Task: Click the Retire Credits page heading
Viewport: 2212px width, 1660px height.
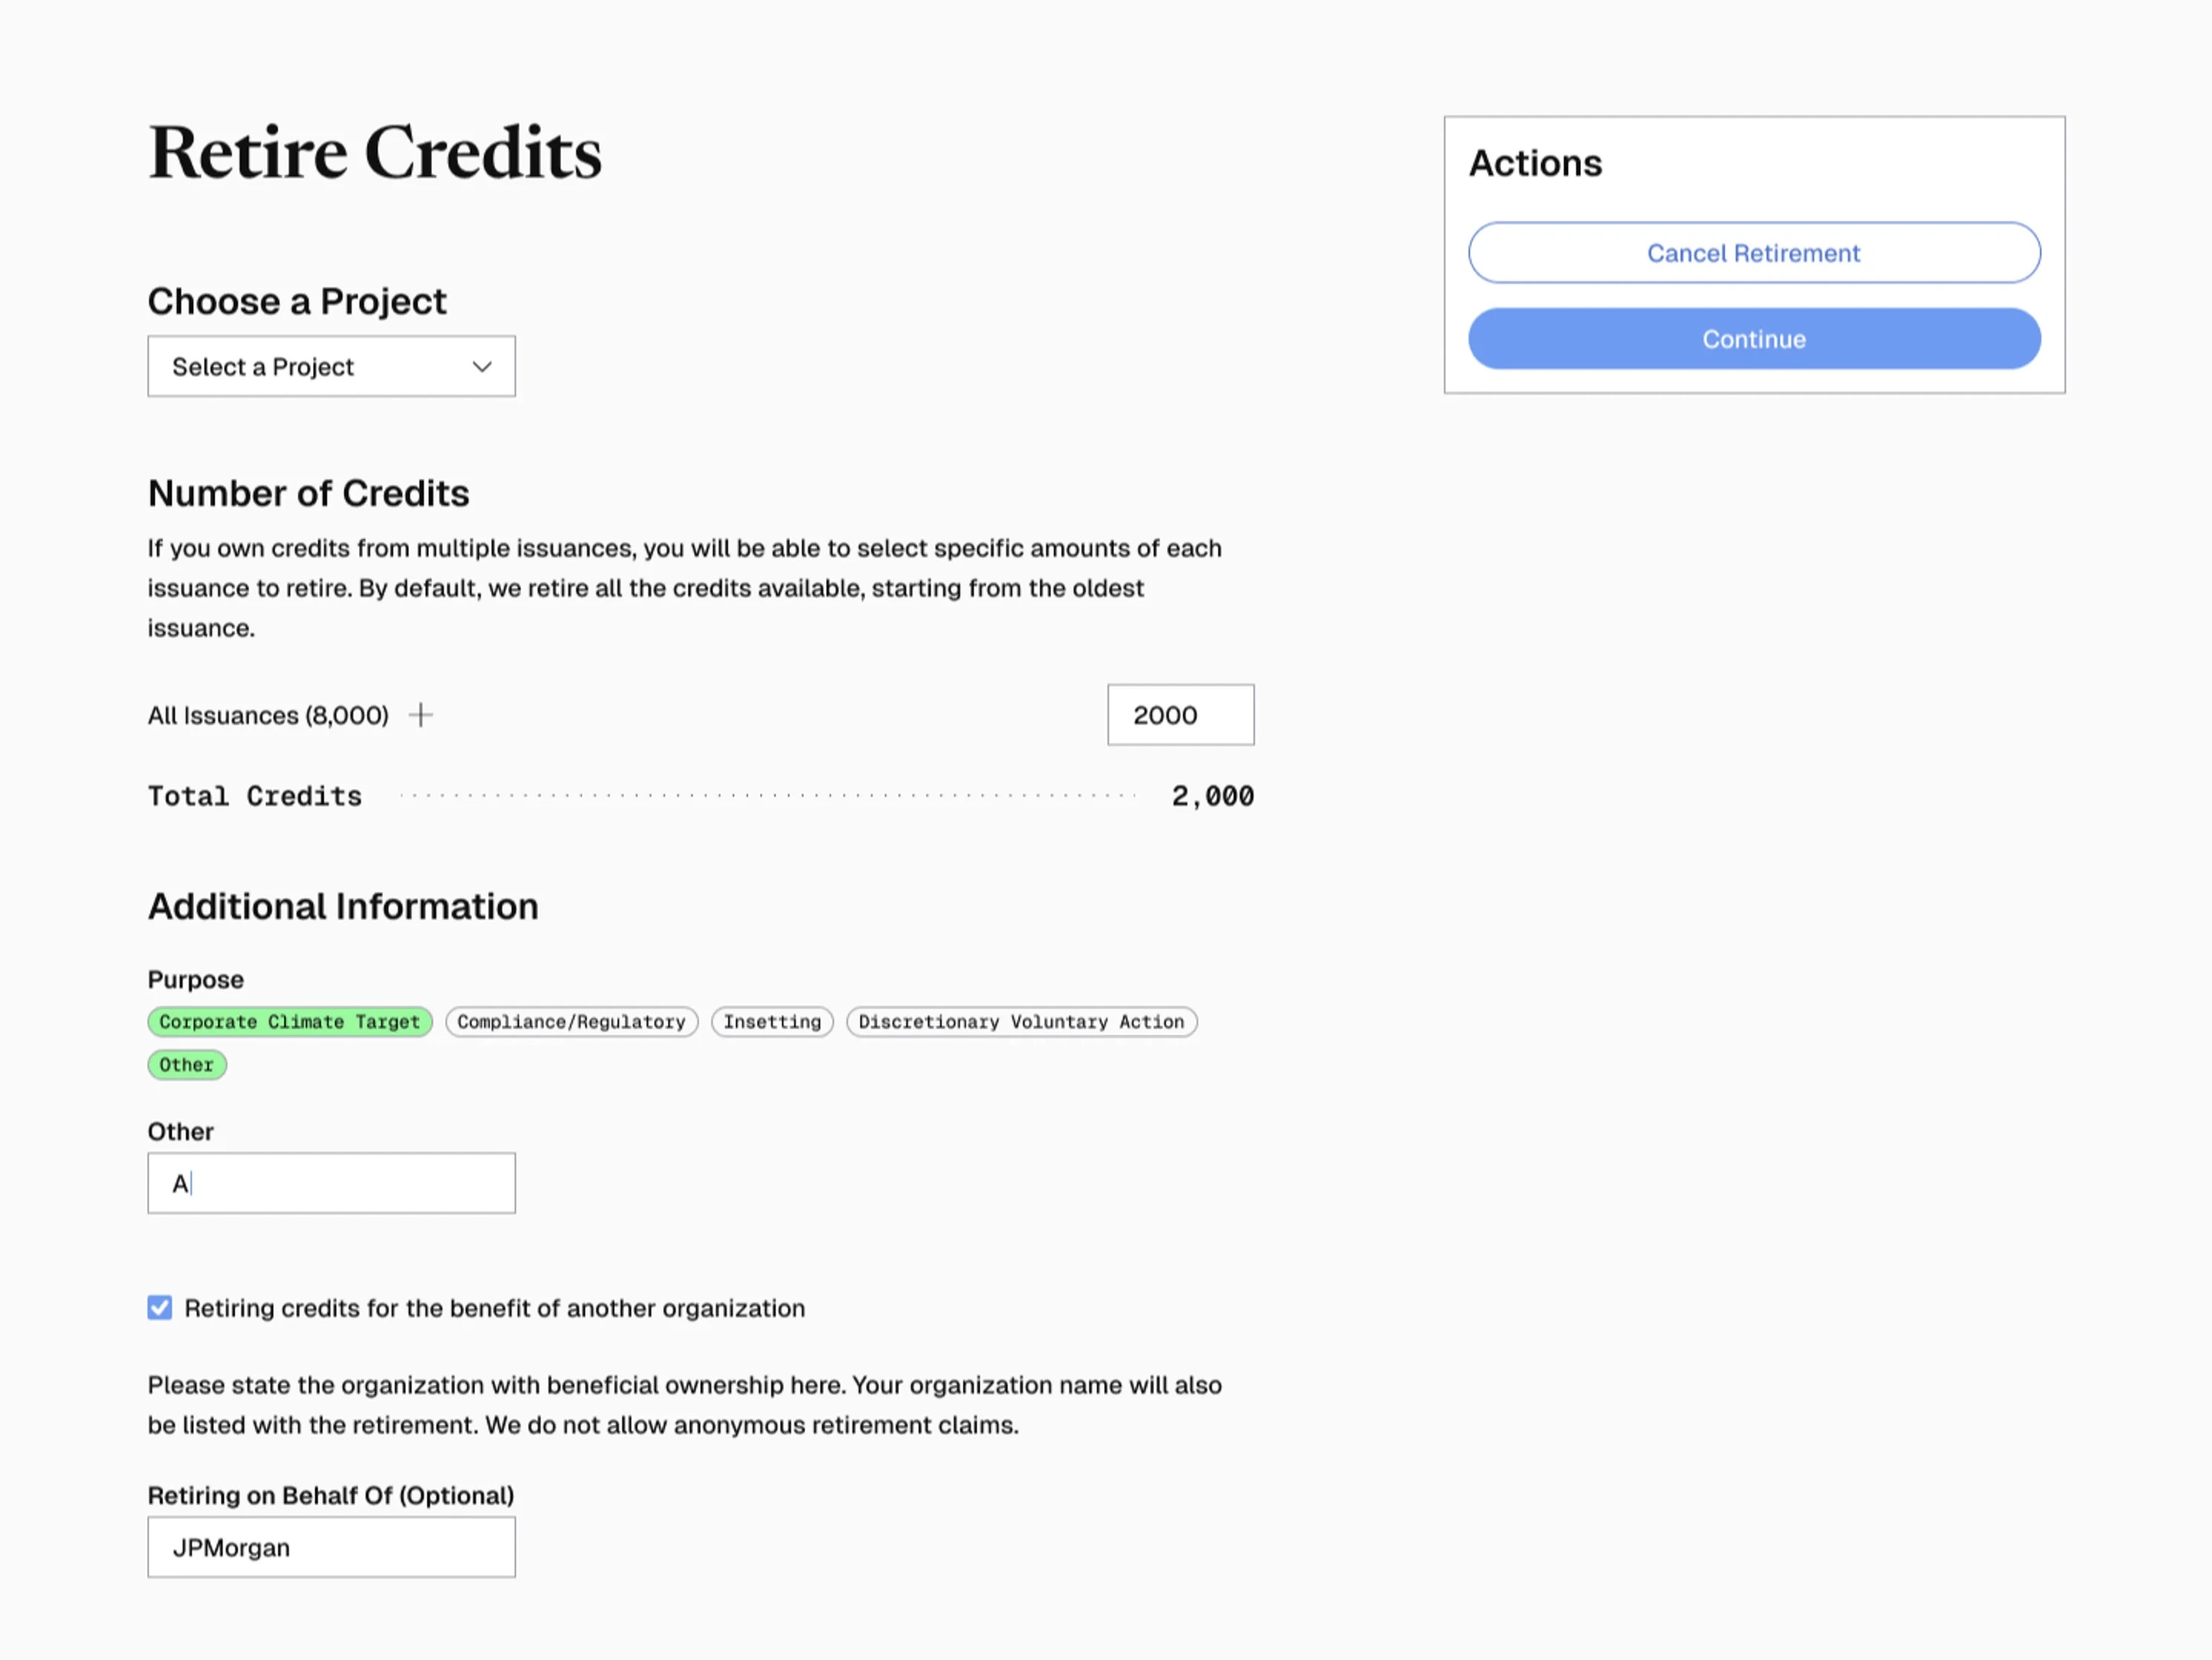Action: coord(375,153)
